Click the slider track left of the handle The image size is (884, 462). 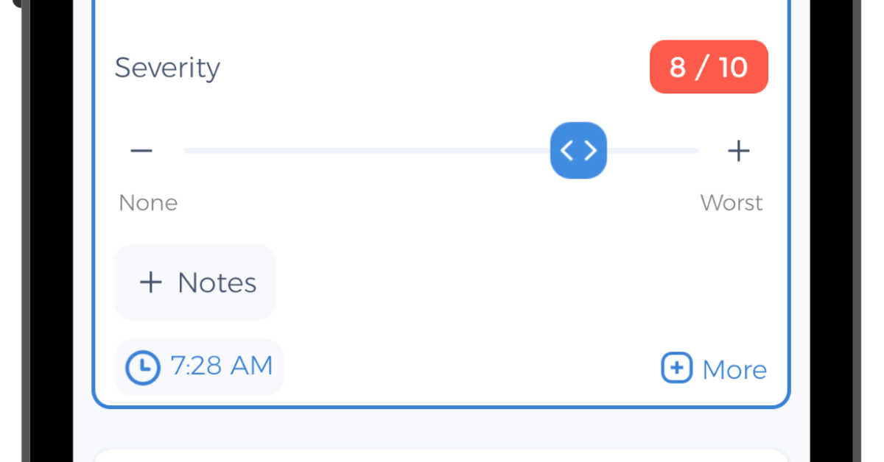368,151
